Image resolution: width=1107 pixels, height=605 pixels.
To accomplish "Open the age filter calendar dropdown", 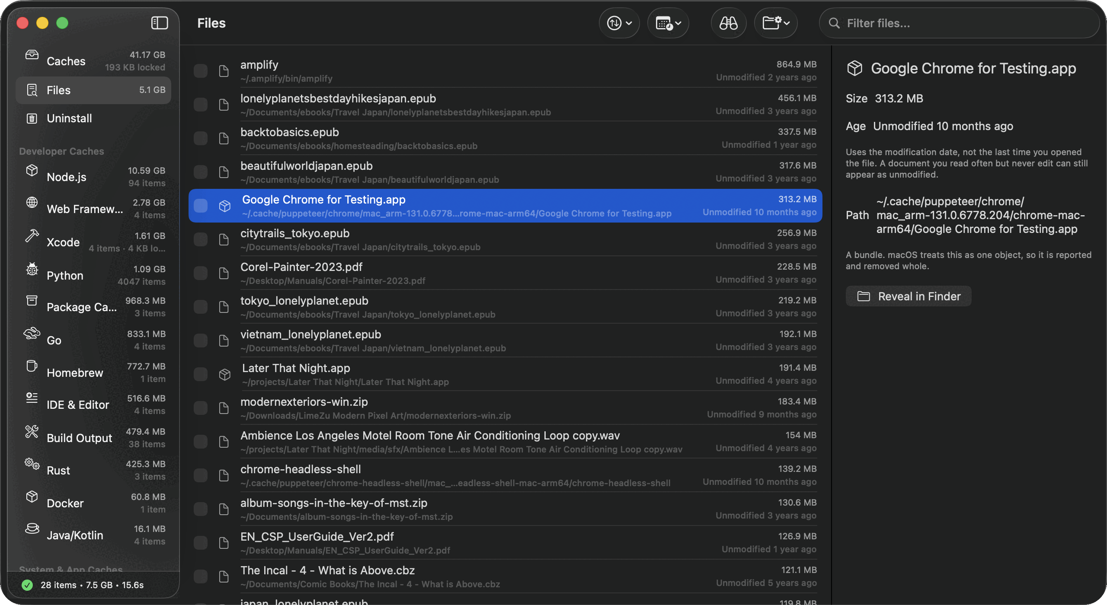I will [x=668, y=23].
